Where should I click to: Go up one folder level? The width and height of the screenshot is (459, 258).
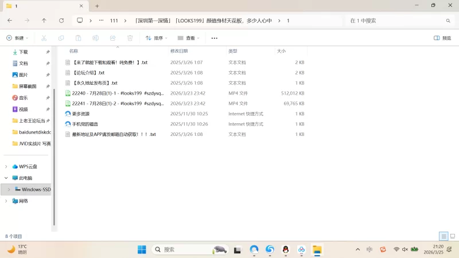pos(44,20)
